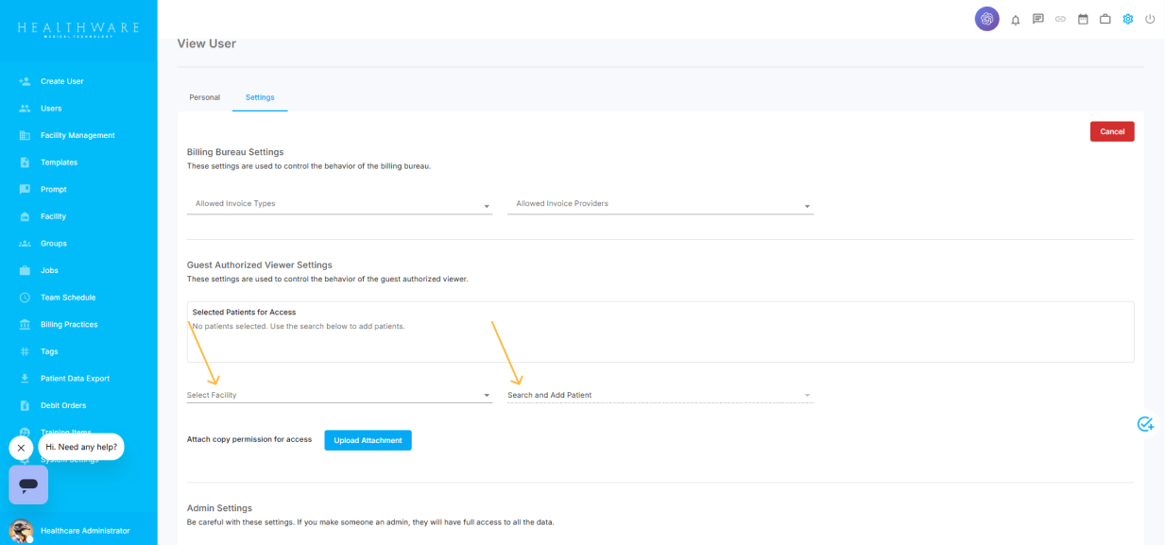The image size is (1165, 545).
Task: Expand the Allowed Invoice Types dropdown
Action: click(339, 204)
